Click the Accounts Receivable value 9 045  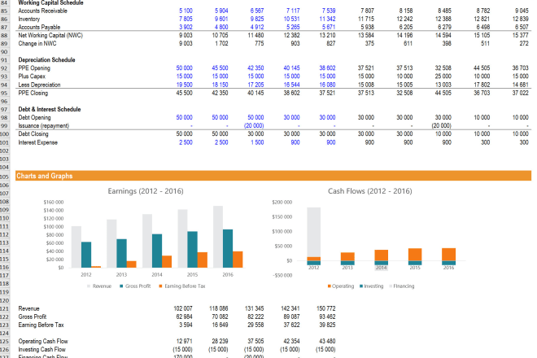pos(522,11)
